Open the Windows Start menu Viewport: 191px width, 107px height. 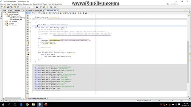[3, 104]
